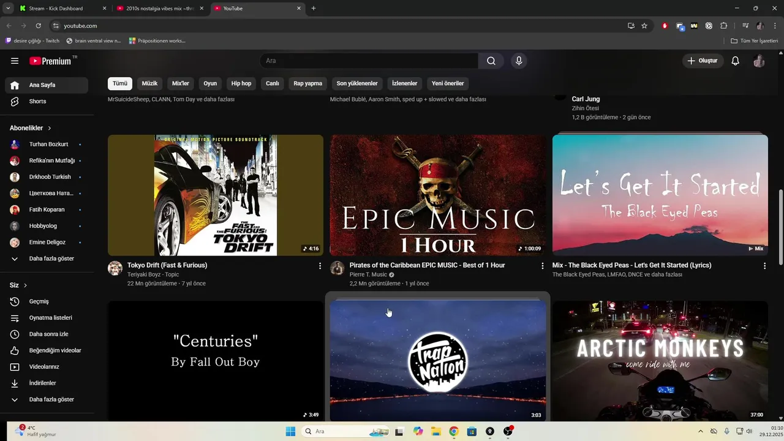This screenshot has width=784, height=441.
Task: Open Chrome three-dot menu
Action: [774, 26]
